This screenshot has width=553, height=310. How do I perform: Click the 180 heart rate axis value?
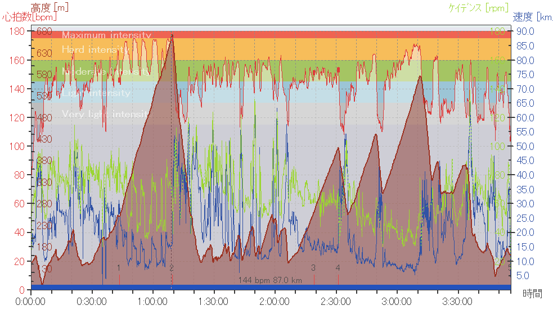tap(17, 31)
